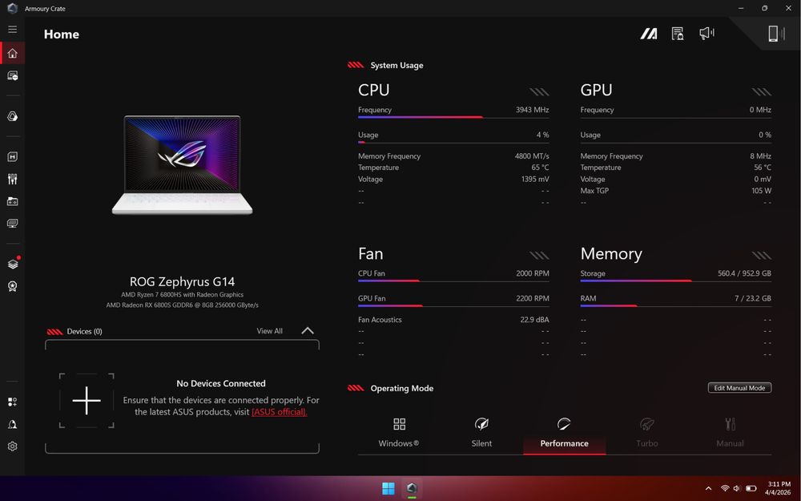Open the taskbar clock showing 3:11 PM
The height and width of the screenshot is (501, 801).
778,488
